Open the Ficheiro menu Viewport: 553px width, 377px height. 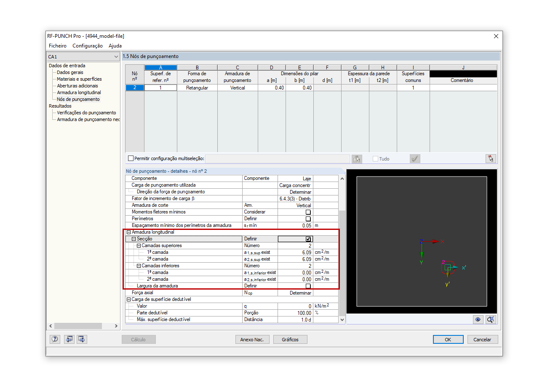pyautogui.click(x=58, y=46)
